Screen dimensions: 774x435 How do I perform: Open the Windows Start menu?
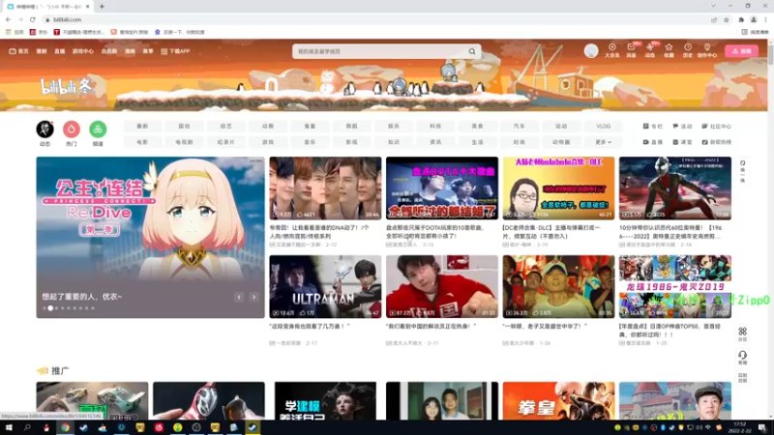tap(9, 427)
